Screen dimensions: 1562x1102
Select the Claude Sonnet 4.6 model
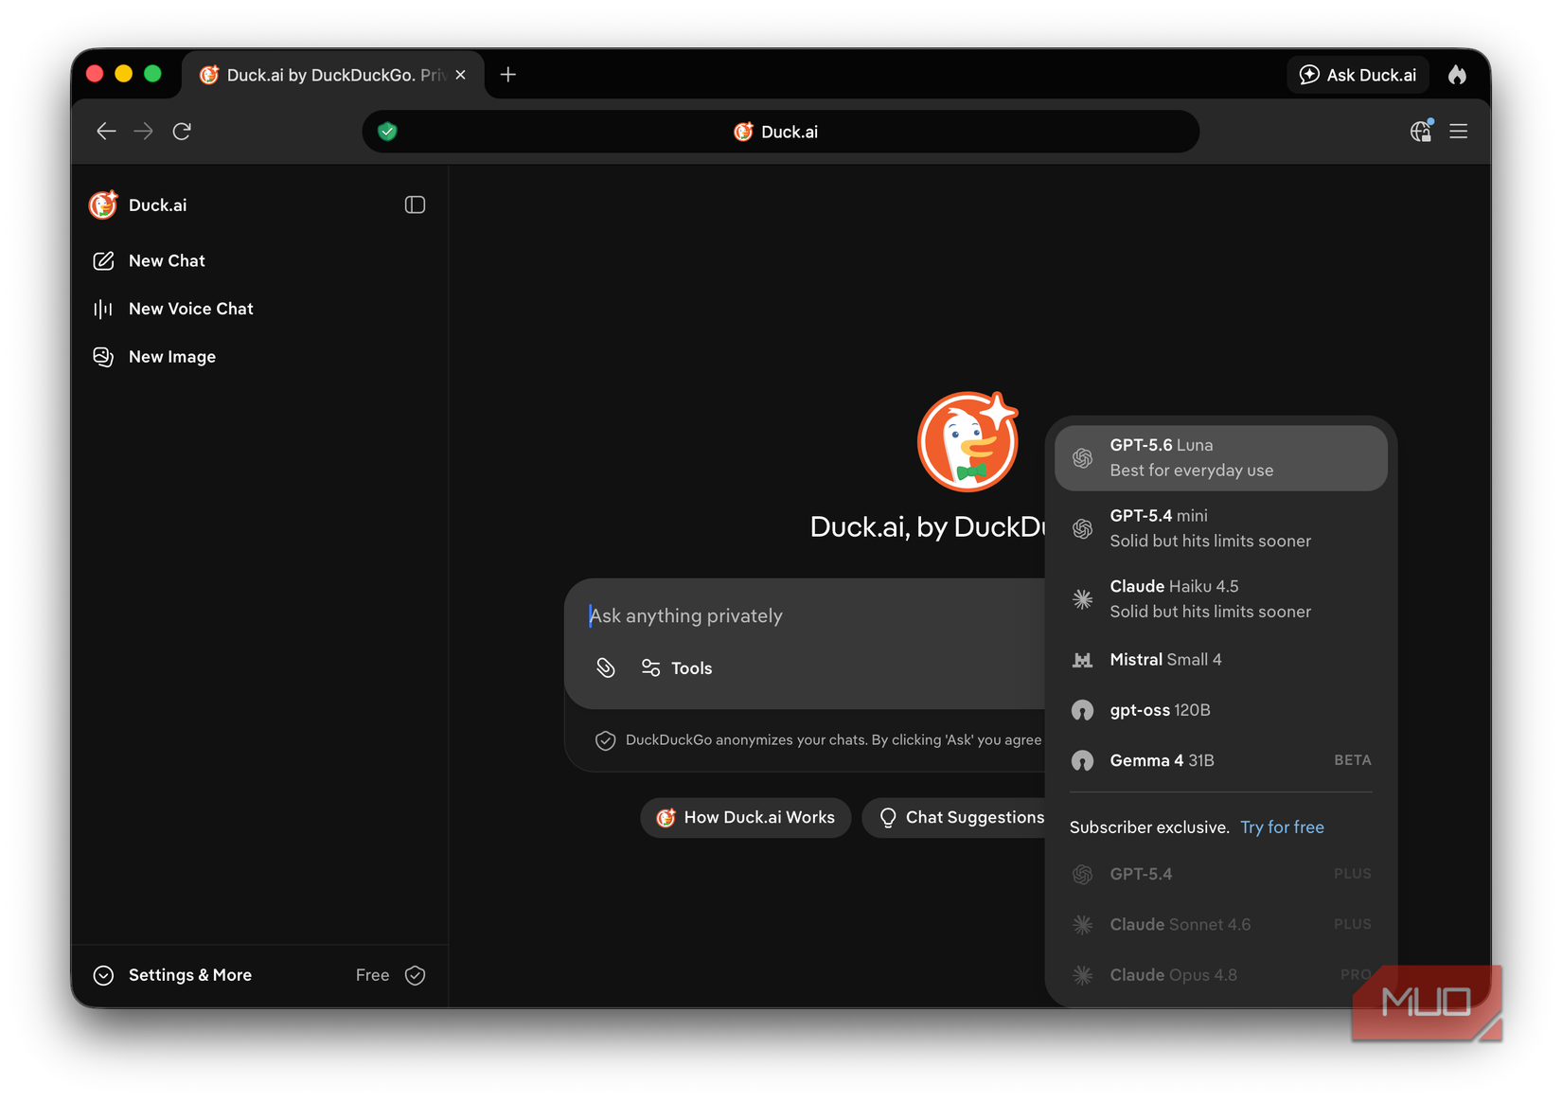[x=1221, y=924]
